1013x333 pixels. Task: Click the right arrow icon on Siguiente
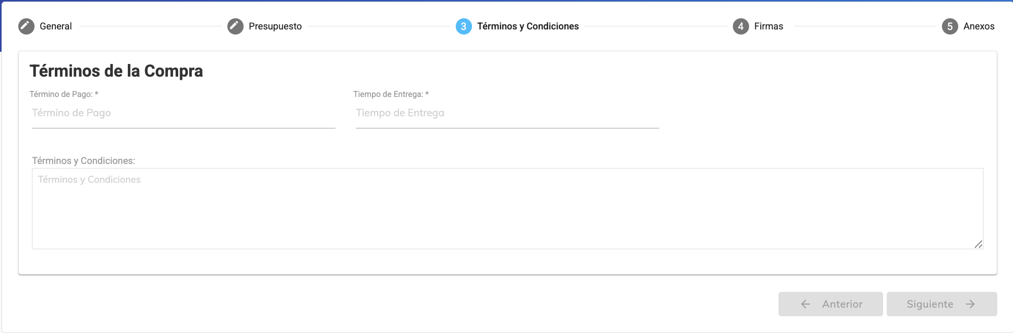[970, 304]
